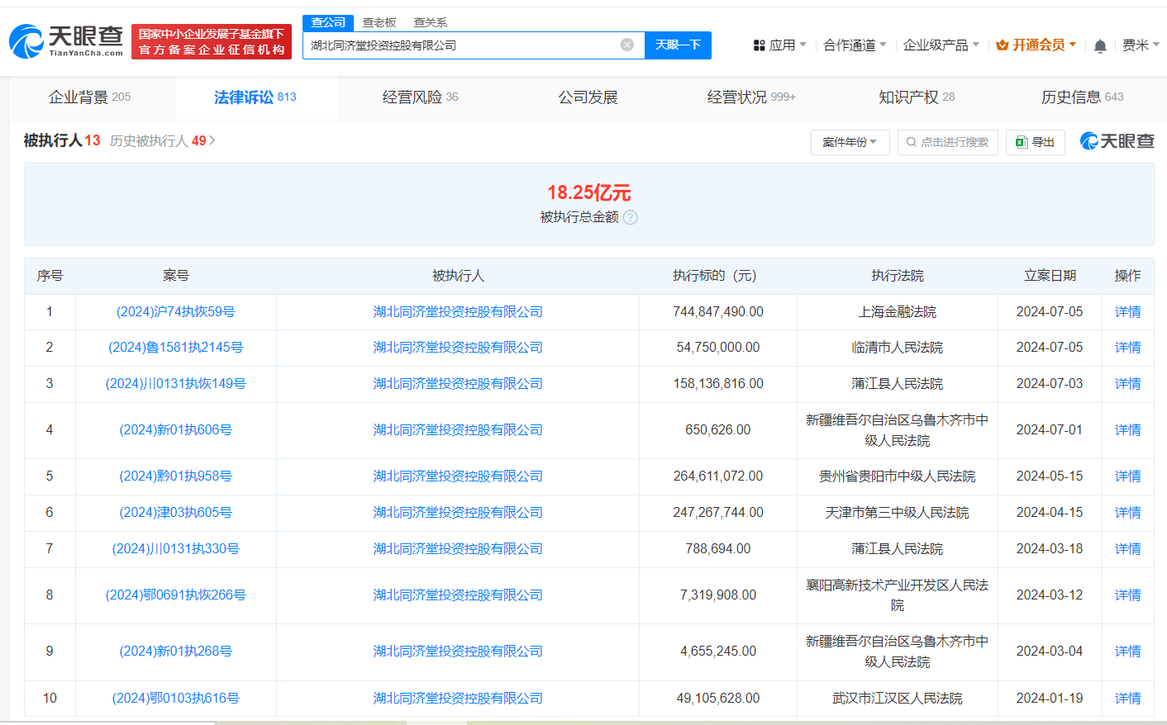Clear the search box with X icon
Viewport: 1167px width, 725px height.
627,45
